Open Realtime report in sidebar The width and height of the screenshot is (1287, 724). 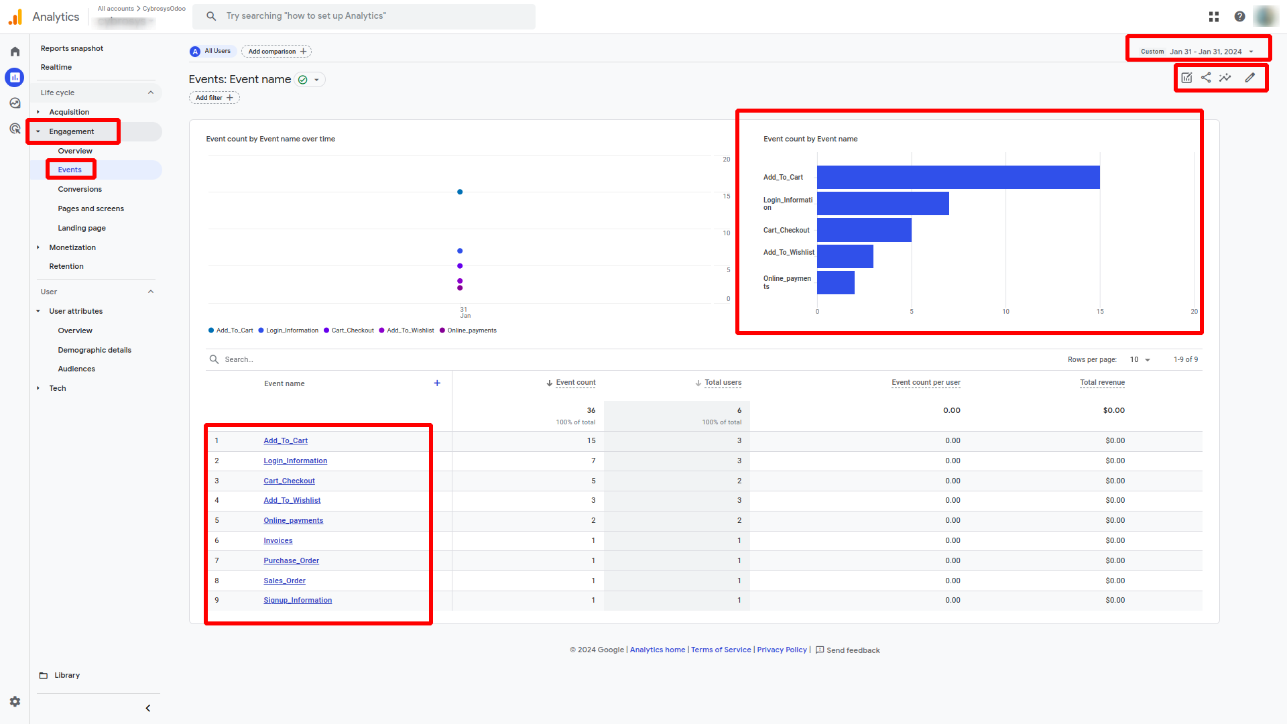(x=56, y=68)
